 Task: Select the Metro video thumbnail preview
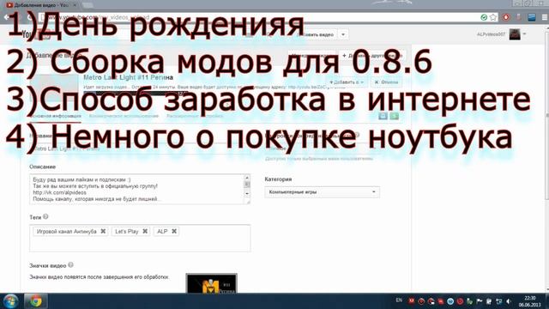[x=211, y=284]
